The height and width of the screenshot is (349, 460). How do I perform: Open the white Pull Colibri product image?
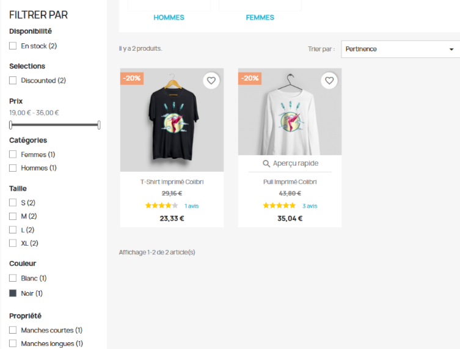[290, 113]
